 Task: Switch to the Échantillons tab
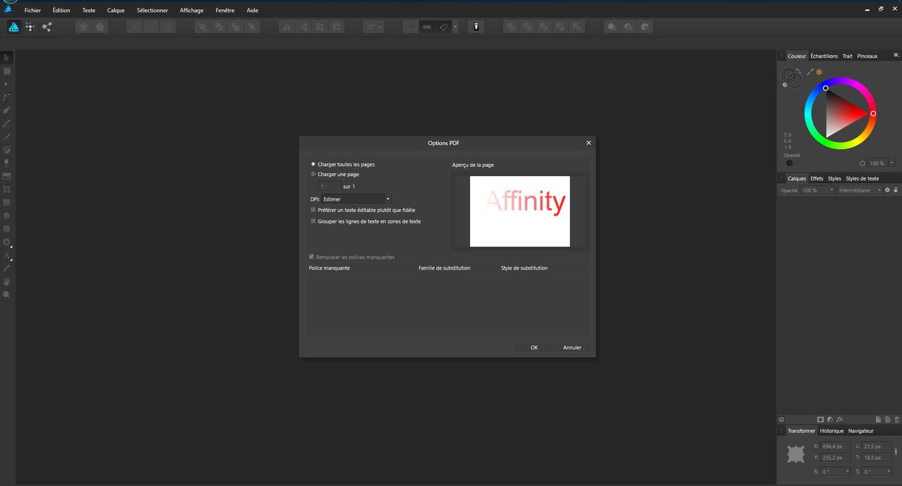pyautogui.click(x=824, y=56)
